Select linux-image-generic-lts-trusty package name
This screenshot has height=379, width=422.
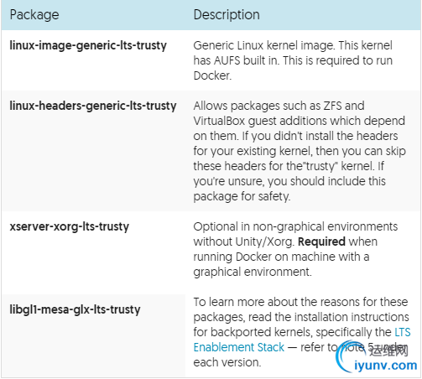[x=88, y=45]
